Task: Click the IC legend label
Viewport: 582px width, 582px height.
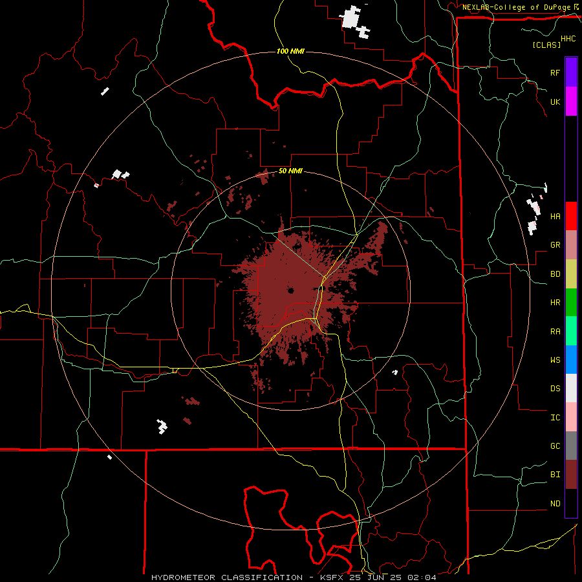Action: tap(555, 418)
